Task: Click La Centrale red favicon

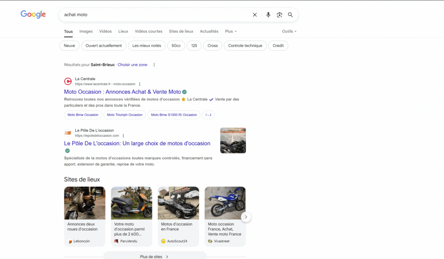Action: (x=68, y=81)
